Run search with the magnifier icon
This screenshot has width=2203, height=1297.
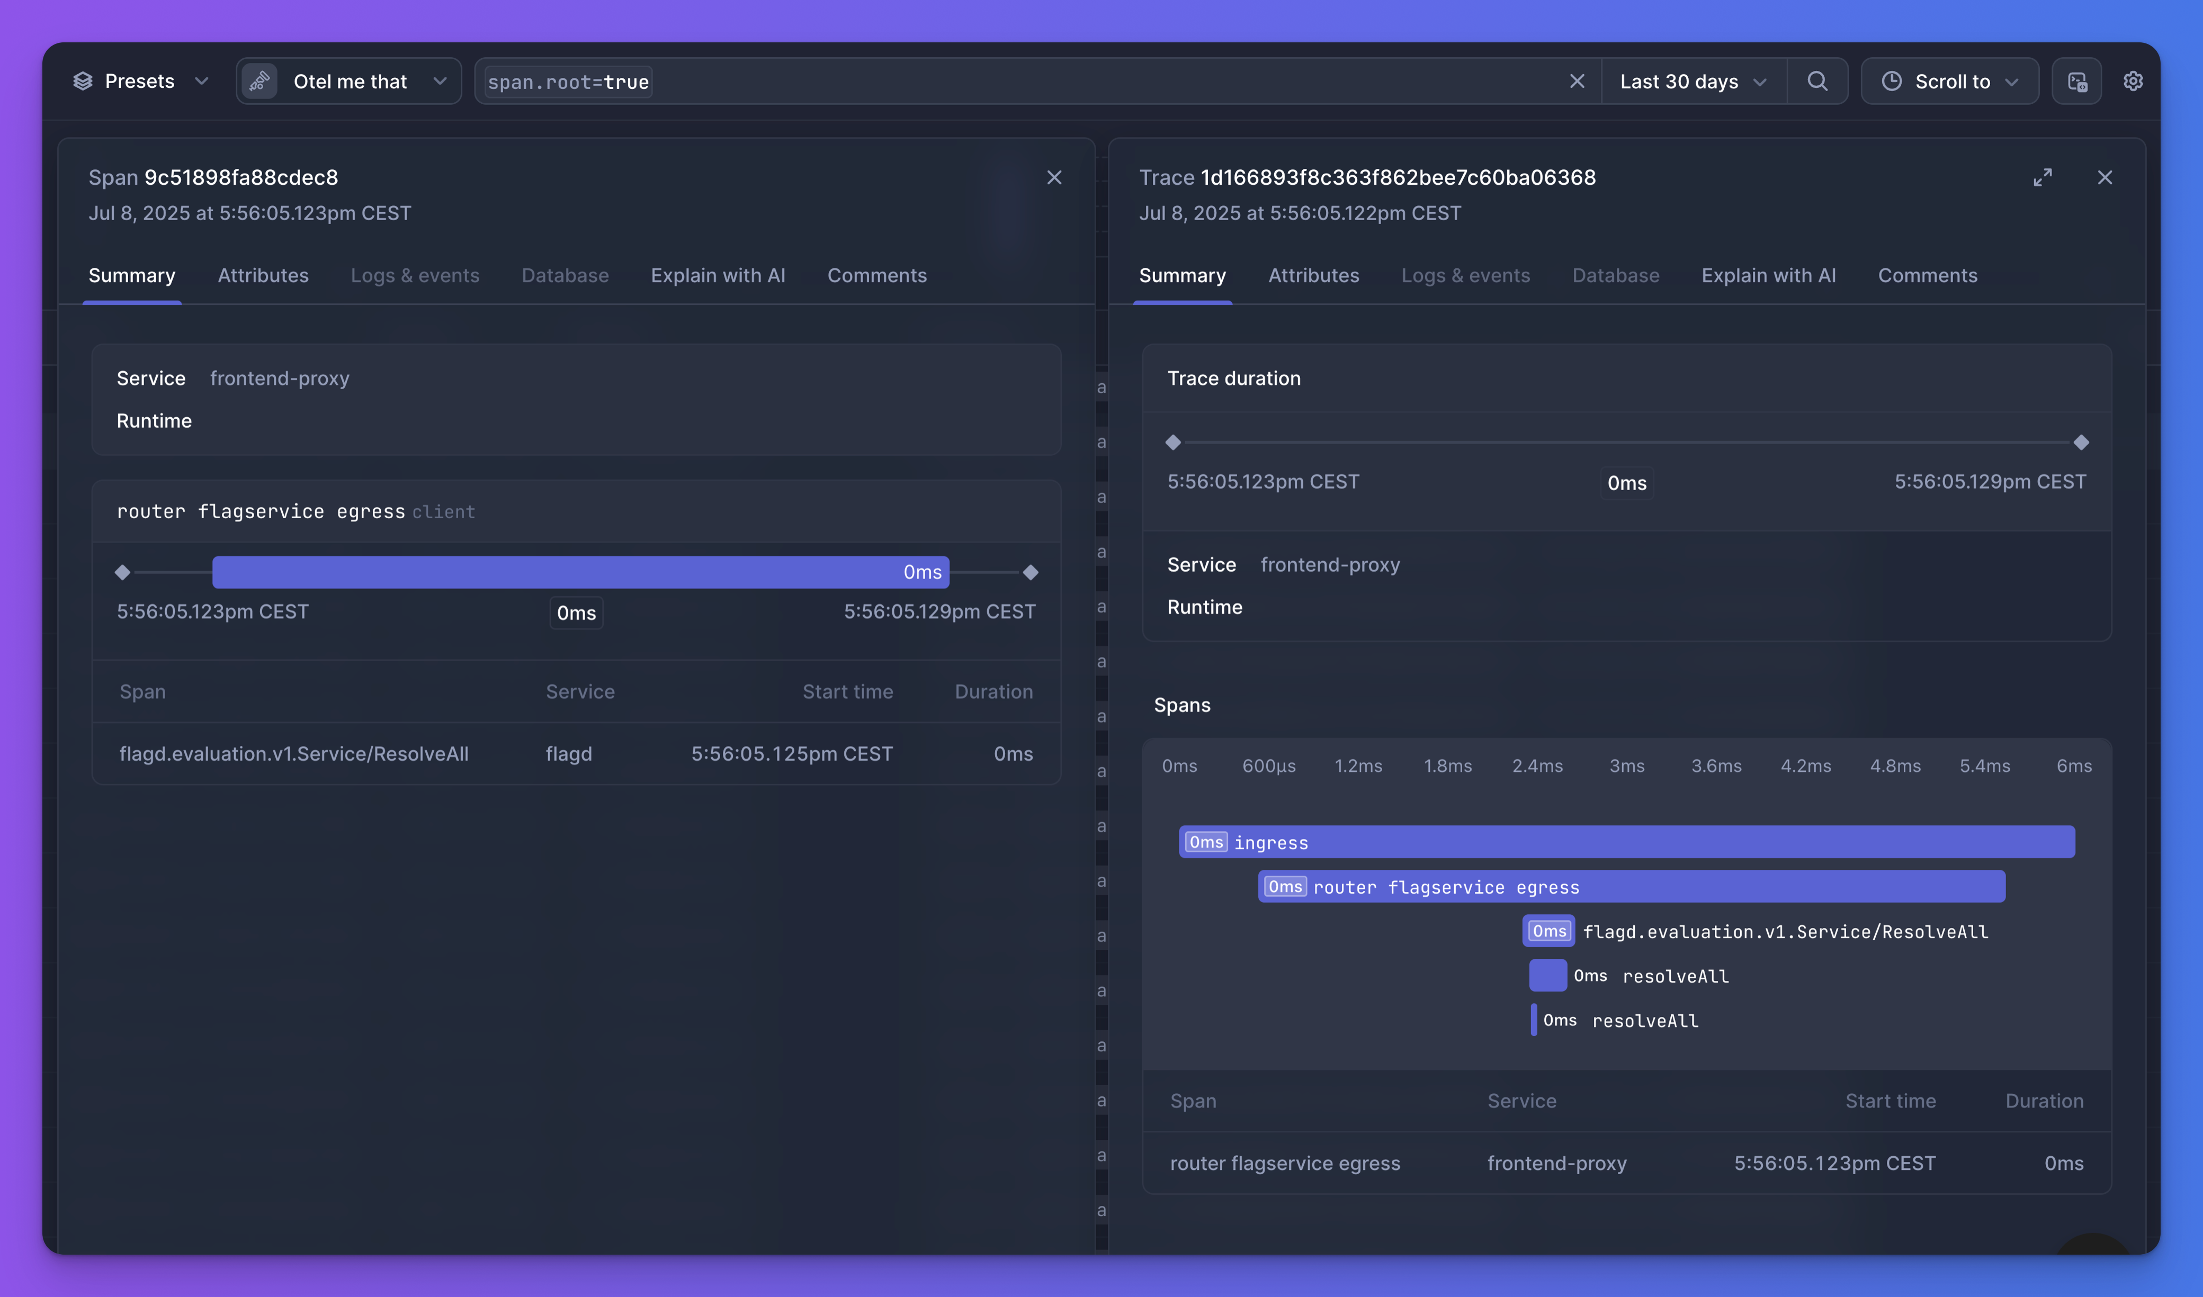(x=1817, y=82)
